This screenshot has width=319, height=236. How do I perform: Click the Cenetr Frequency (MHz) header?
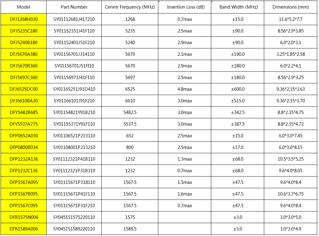click(x=130, y=7)
